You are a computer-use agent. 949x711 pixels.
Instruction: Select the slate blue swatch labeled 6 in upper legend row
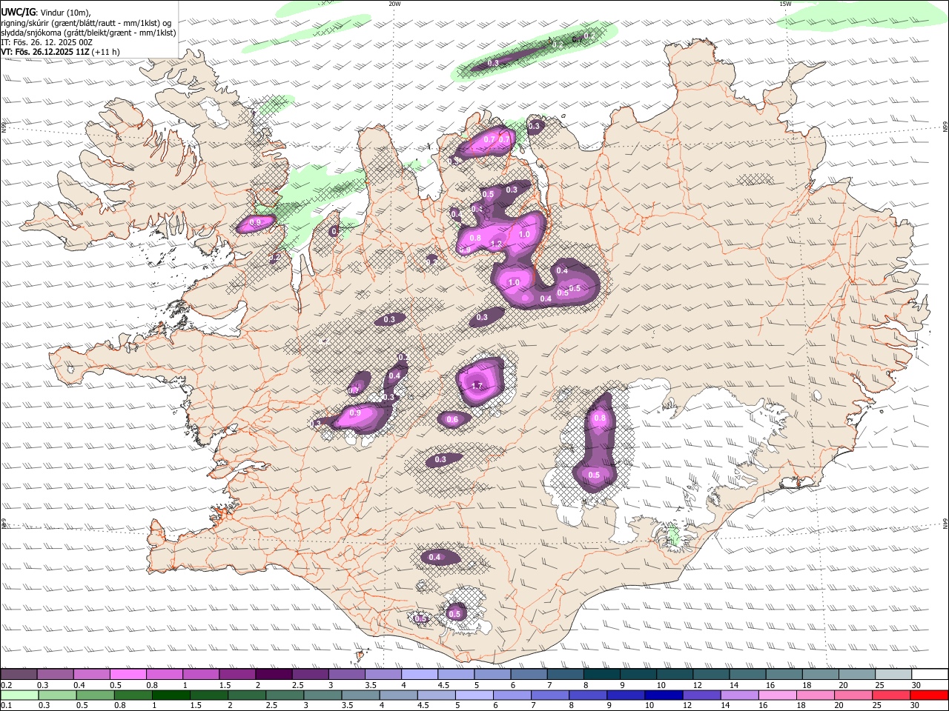point(529,675)
